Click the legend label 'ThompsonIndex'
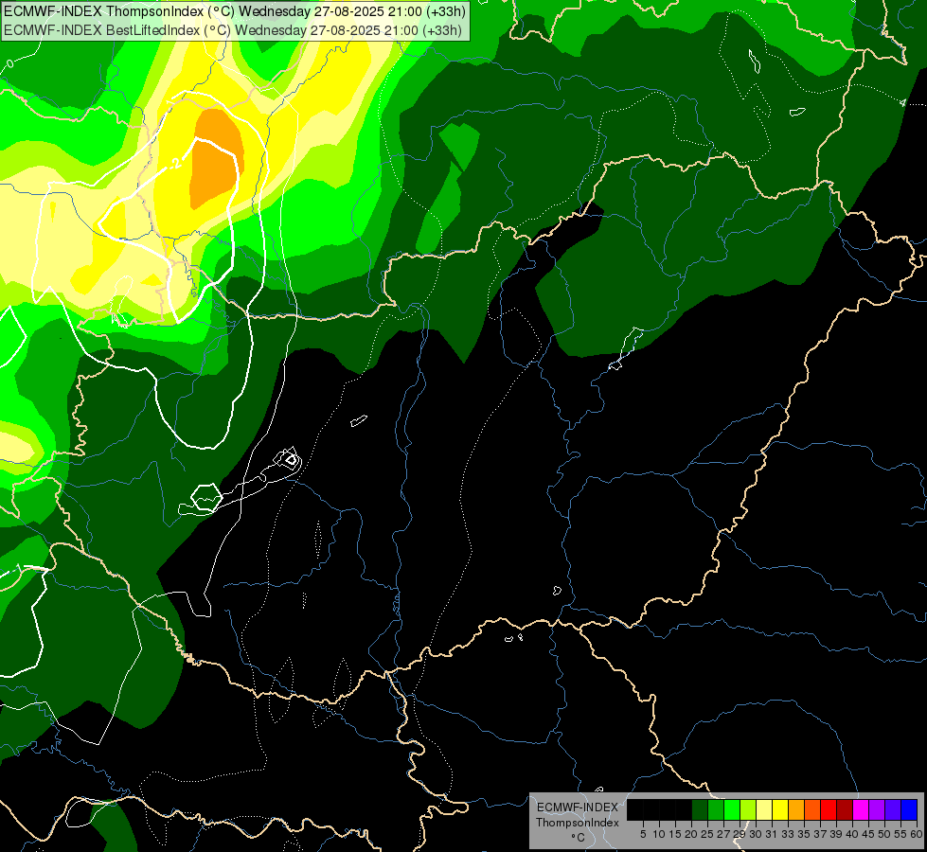Viewport: 927px width, 852px height. click(x=578, y=823)
